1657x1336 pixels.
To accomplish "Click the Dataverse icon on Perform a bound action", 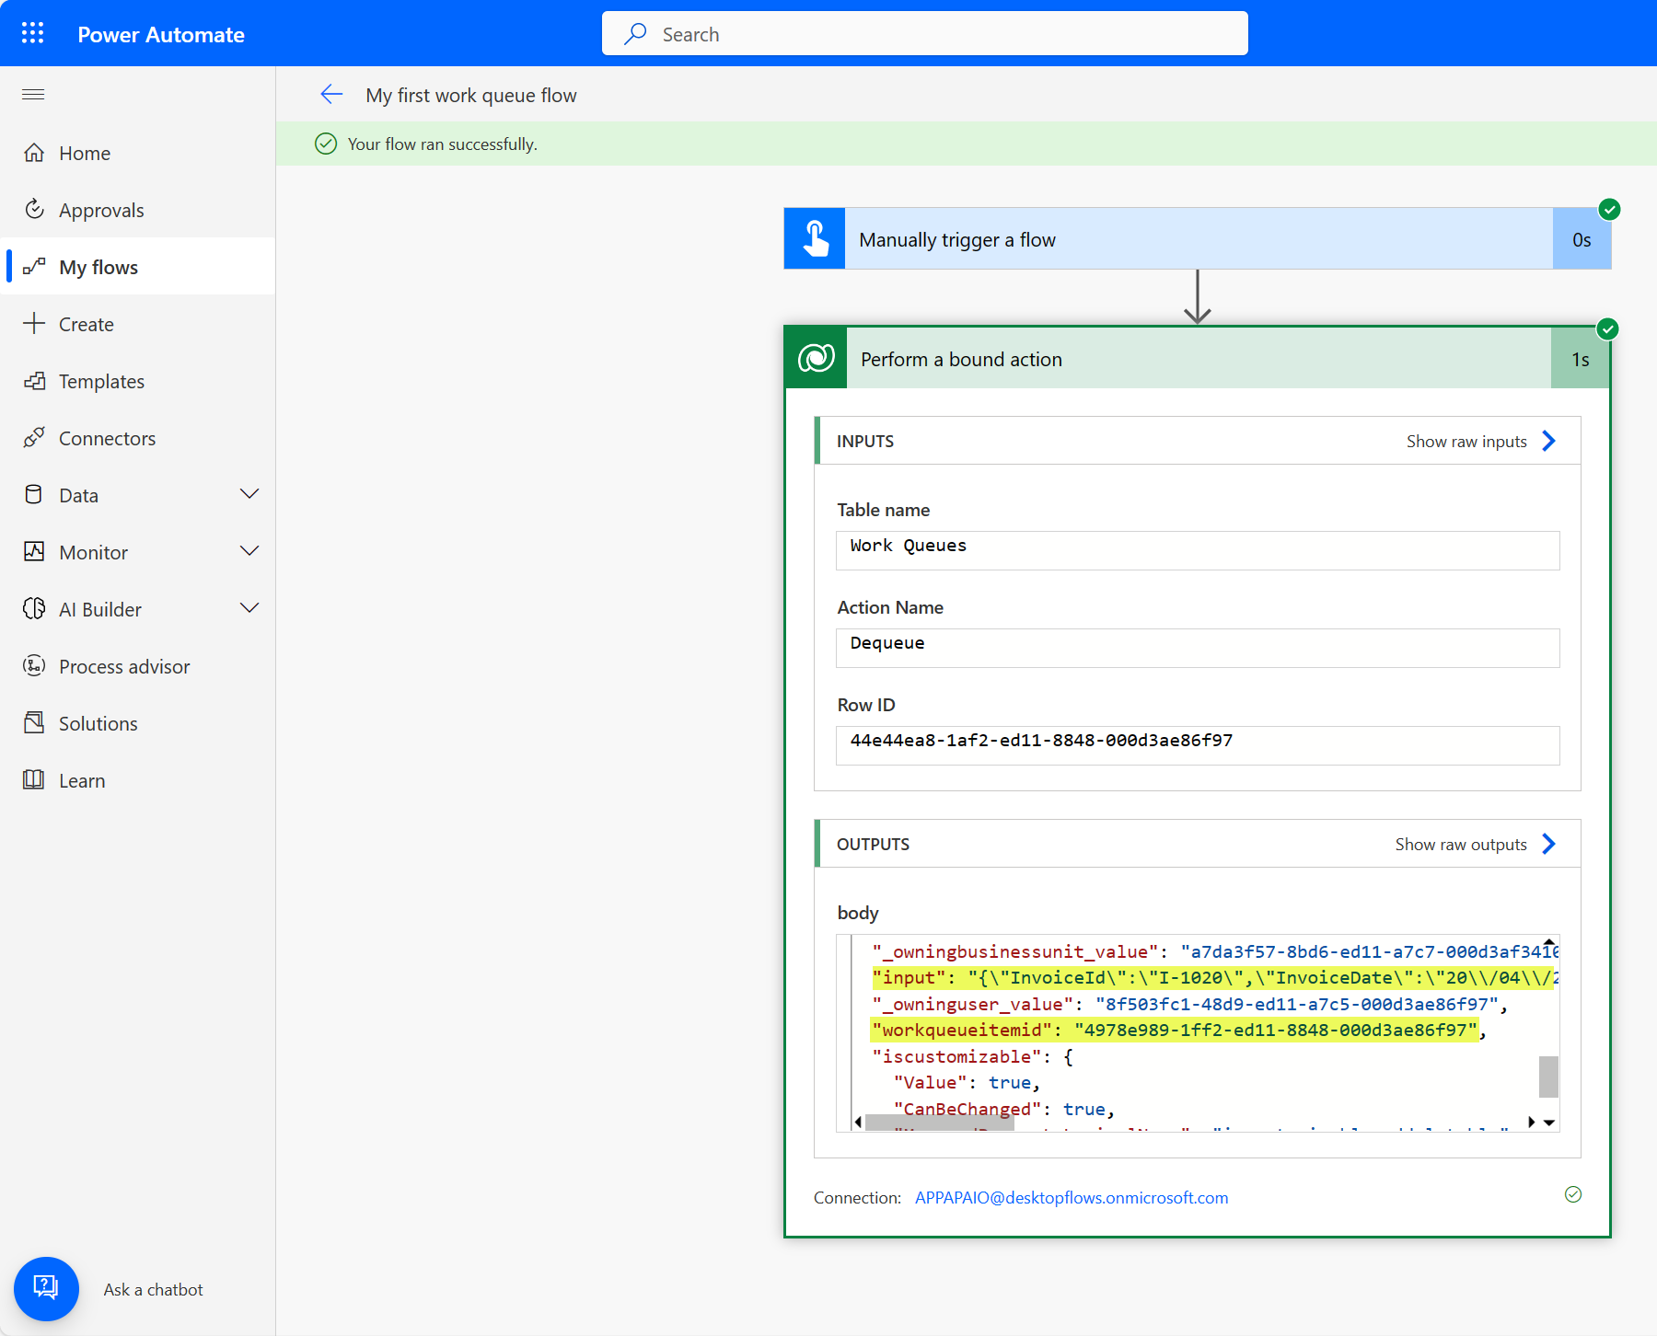I will pos(815,358).
